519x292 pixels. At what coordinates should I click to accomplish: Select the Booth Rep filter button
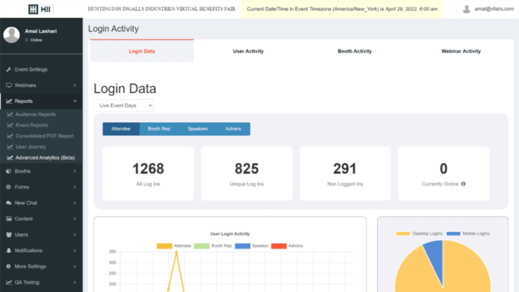[x=159, y=129]
